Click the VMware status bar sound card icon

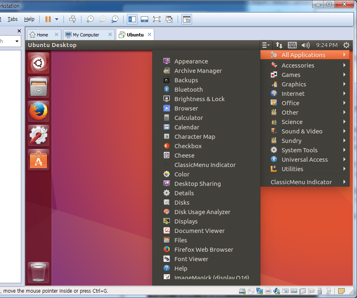[277, 291]
